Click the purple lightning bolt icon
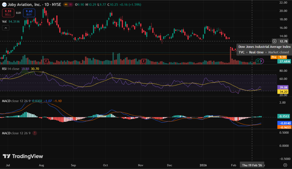The width and height of the screenshot is (292, 169). [x=262, y=61]
